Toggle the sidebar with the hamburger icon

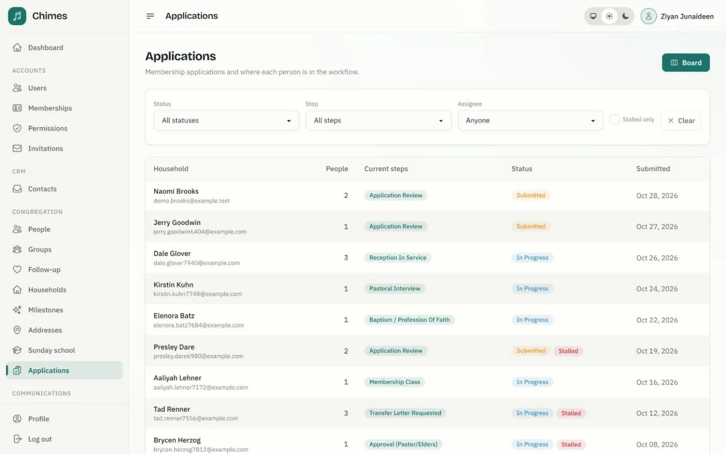click(150, 16)
